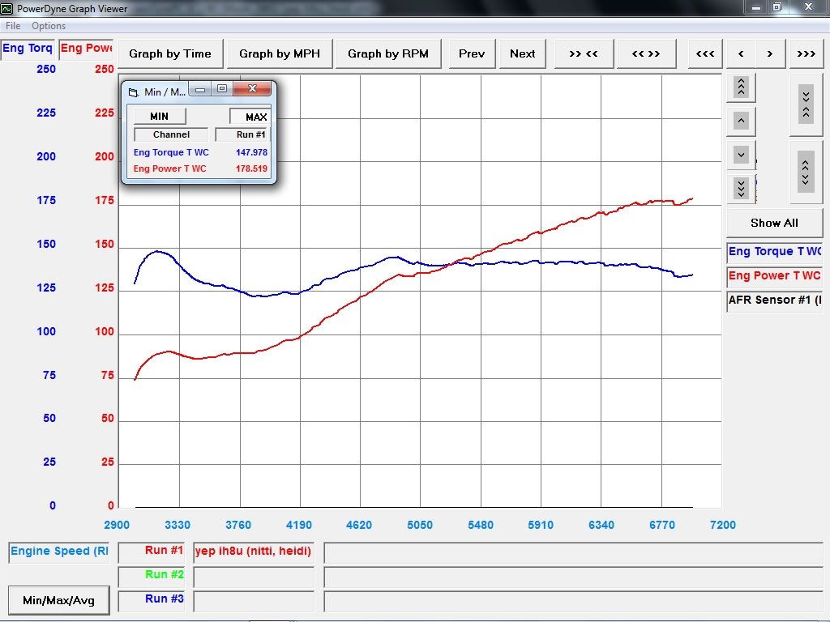The height and width of the screenshot is (622, 830).
Task: Click the Show All button
Action: pyautogui.click(x=774, y=223)
